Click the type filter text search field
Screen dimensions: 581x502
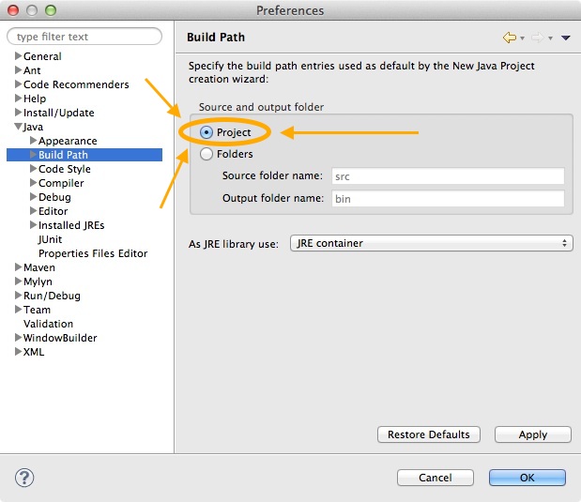click(84, 37)
